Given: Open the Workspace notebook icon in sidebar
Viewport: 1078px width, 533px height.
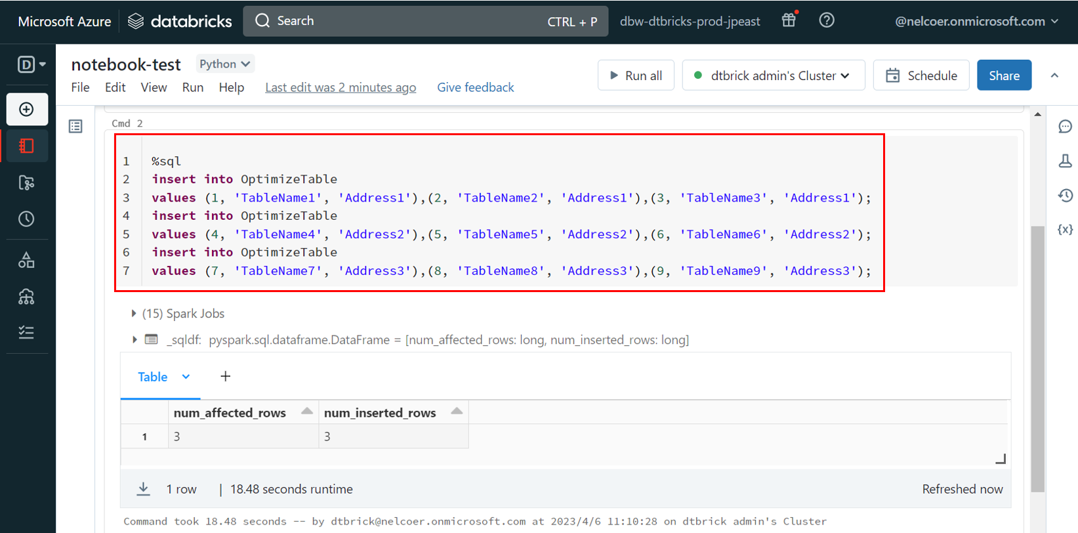Looking at the screenshot, I should [26, 146].
